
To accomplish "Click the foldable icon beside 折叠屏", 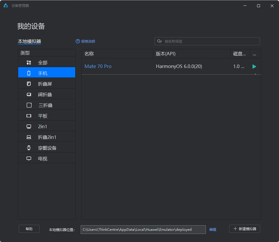I will 29,84.
